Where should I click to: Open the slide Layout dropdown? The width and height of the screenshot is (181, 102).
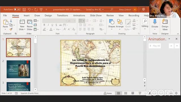(36, 21)
